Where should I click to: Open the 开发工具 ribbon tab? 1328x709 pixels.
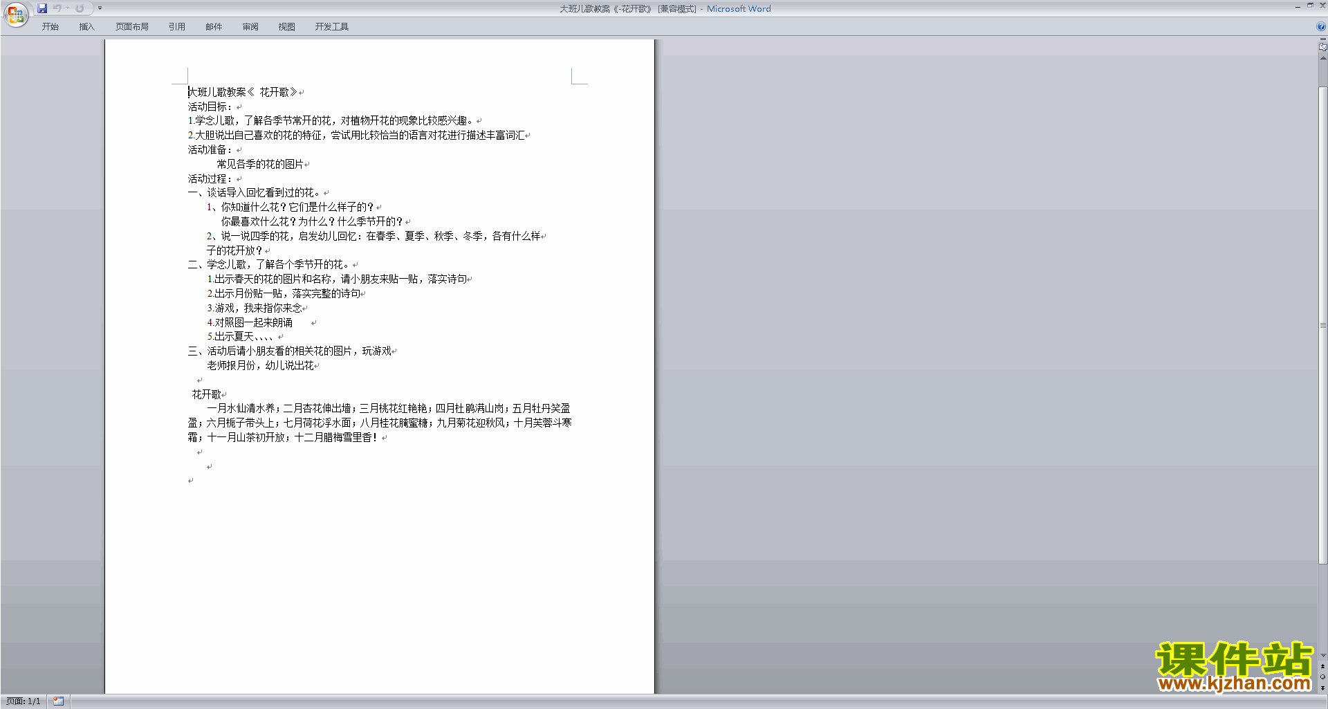pyautogui.click(x=332, y=27)
